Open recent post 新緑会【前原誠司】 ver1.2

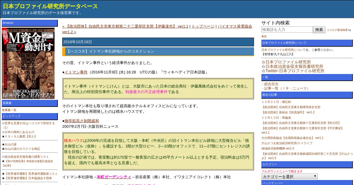[x=288, y=112]
